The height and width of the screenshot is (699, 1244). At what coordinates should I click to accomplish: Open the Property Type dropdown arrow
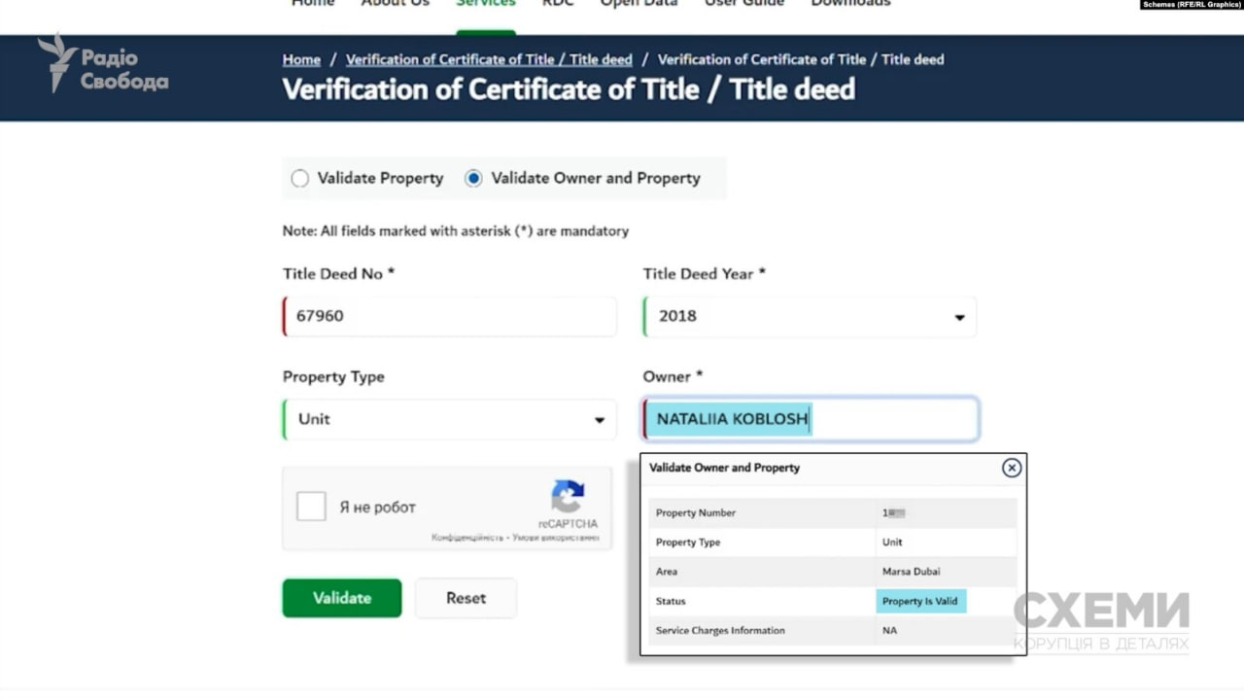tap(600, 420)
